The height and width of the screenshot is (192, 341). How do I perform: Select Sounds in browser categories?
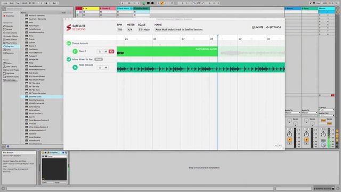[10, 26]
